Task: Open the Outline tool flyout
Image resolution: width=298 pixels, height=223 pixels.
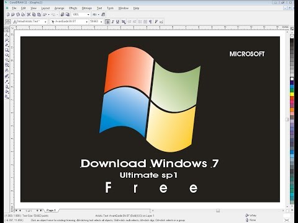Action: pos(7,87)
